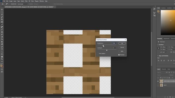Click inside the color picker field
This screenshot has height=98, width=175.
[168, 23]
